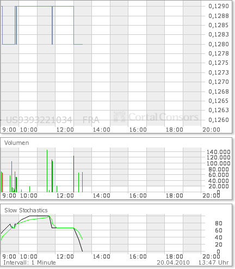The height and width of the screenshot is (269, 235).
Task: Click the 140.000 volume axis label
Action: point(219,152)
